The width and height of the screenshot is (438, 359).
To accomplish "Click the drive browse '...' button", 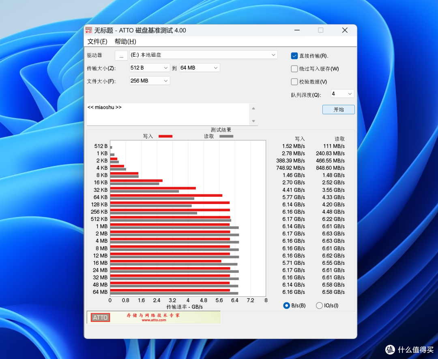I will coord(121,55).
